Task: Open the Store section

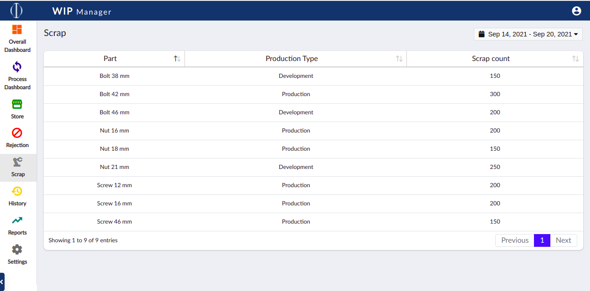Action: (x=17, y=109)
